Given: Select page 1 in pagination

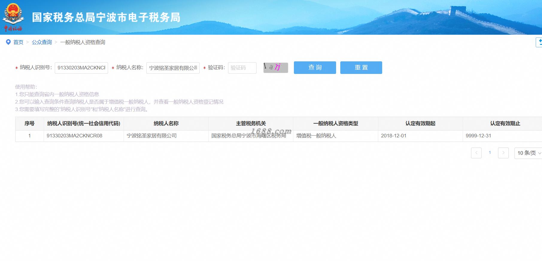Looking at the screenshot, I should 490,153.
